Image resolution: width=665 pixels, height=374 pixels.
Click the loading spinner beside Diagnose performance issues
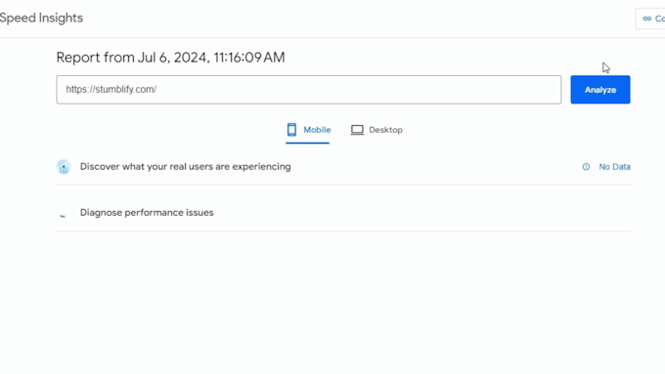pyautogui.click(x=63, y=216)
